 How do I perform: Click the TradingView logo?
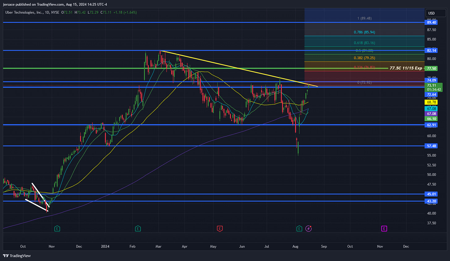17,256
